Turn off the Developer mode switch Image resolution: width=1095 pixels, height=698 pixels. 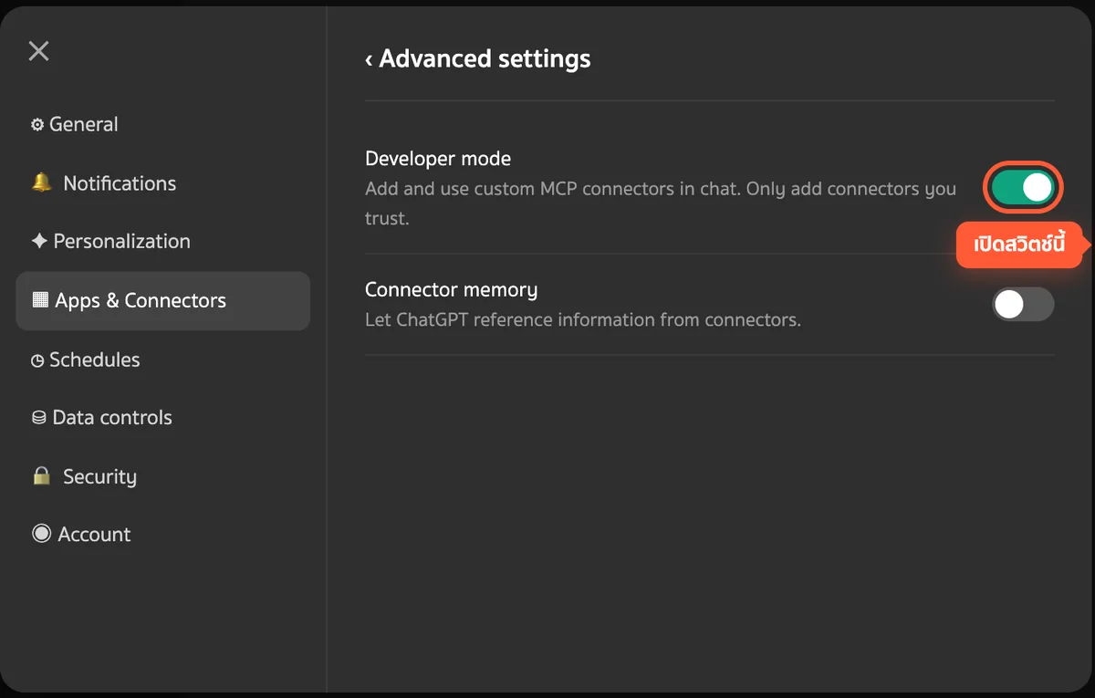(1023, 188)
